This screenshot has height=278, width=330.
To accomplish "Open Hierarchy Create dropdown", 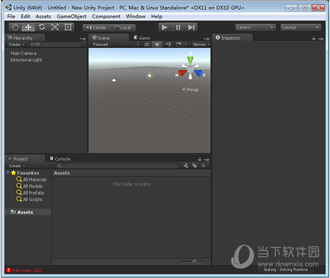I will coord(17,44).
